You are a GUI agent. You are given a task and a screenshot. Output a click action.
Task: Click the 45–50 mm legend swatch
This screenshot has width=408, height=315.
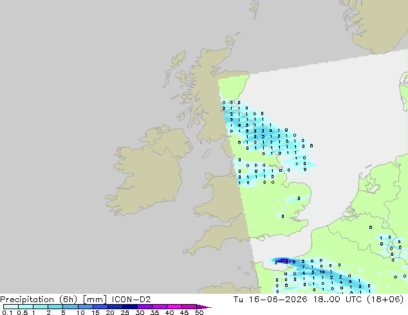point(189,307)
